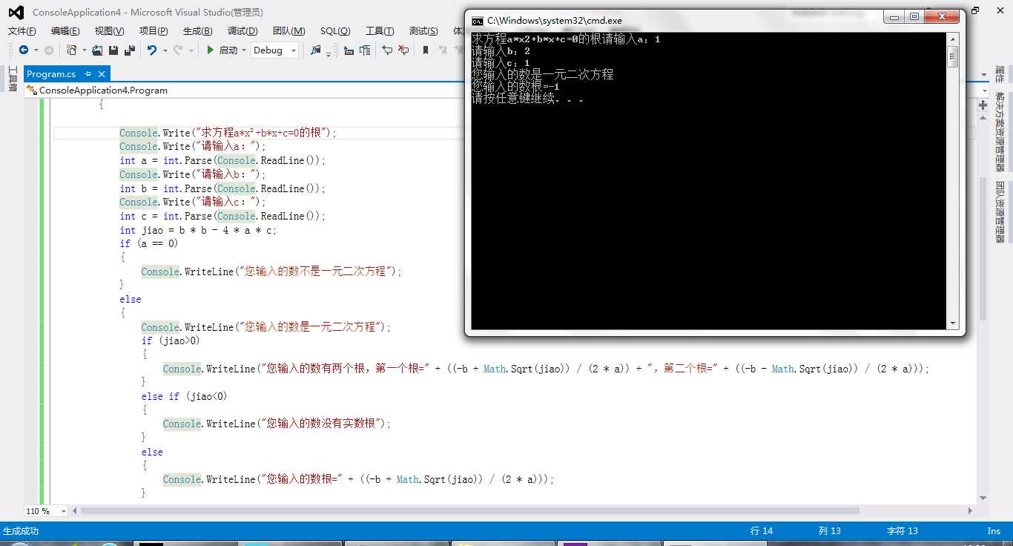
Task: Open the 工具(T) menu
Action: coord(380,30)
